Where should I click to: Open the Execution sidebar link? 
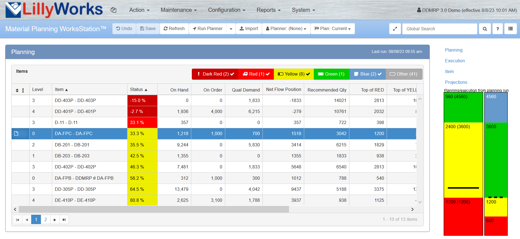[455, 61]
